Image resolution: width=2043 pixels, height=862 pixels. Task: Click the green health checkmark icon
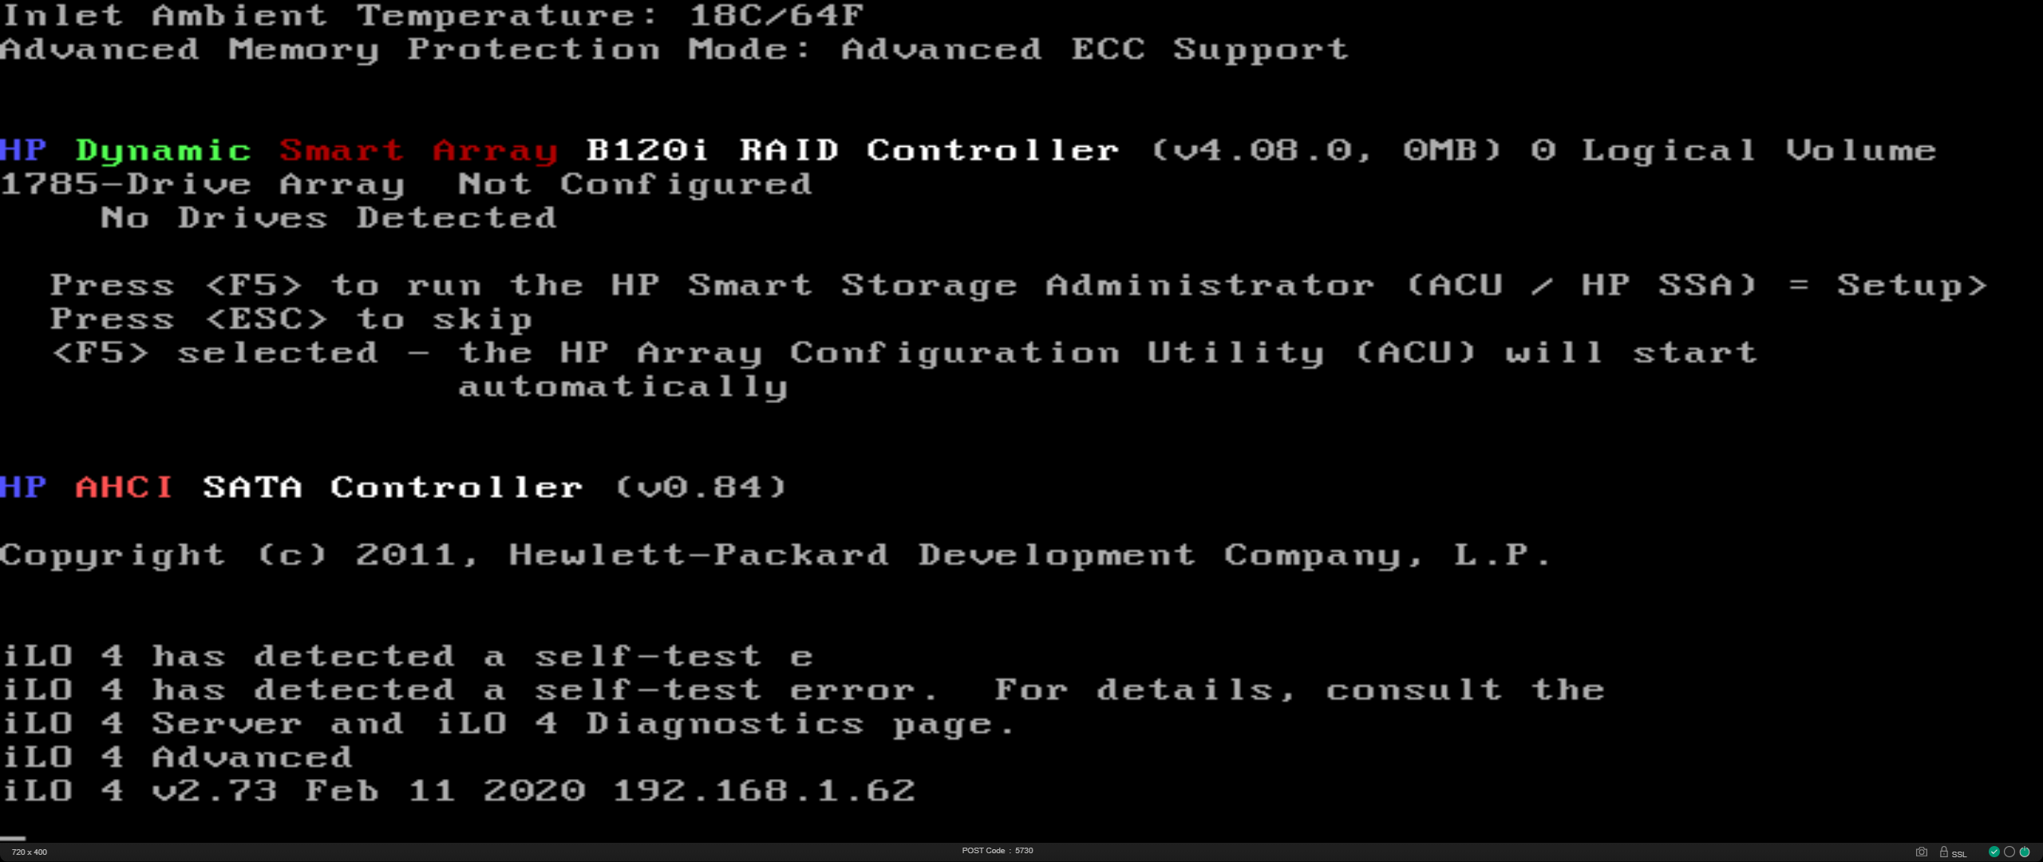click(1994, 852)
